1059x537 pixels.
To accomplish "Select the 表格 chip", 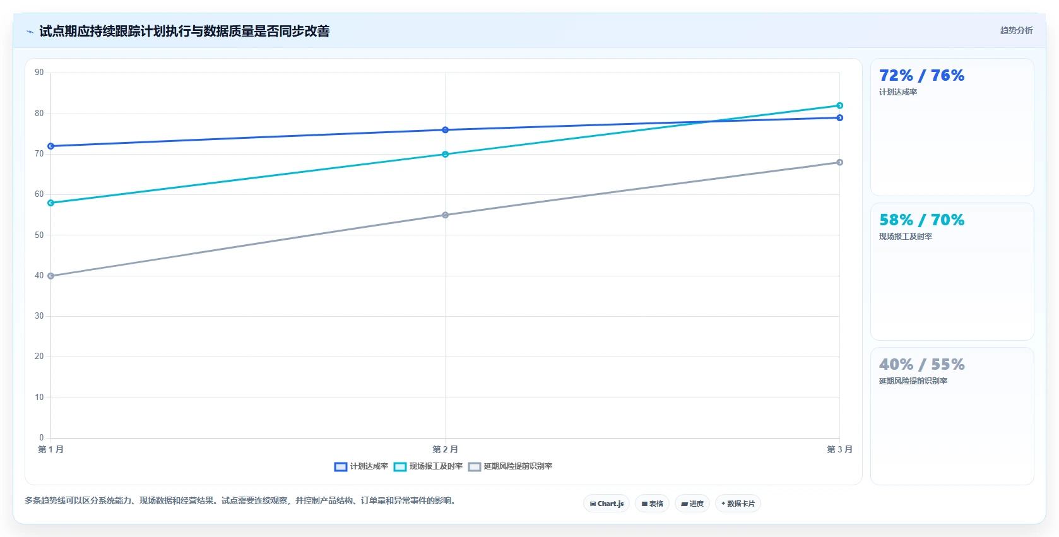I will 652,504.
